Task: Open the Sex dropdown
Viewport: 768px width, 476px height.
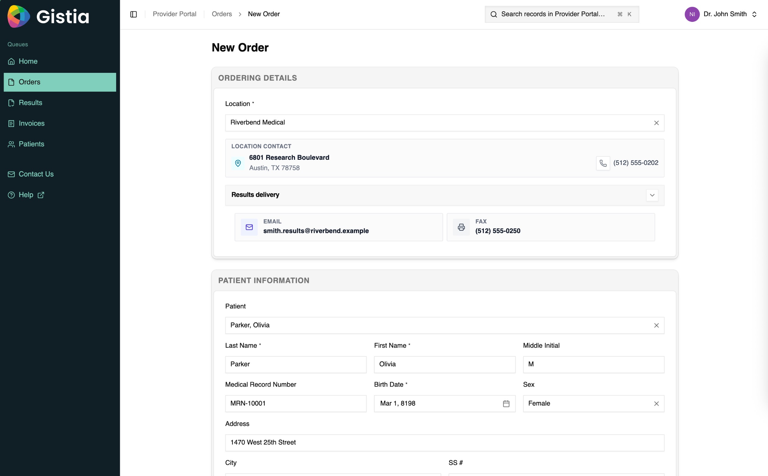Action: tap(593, 403)
